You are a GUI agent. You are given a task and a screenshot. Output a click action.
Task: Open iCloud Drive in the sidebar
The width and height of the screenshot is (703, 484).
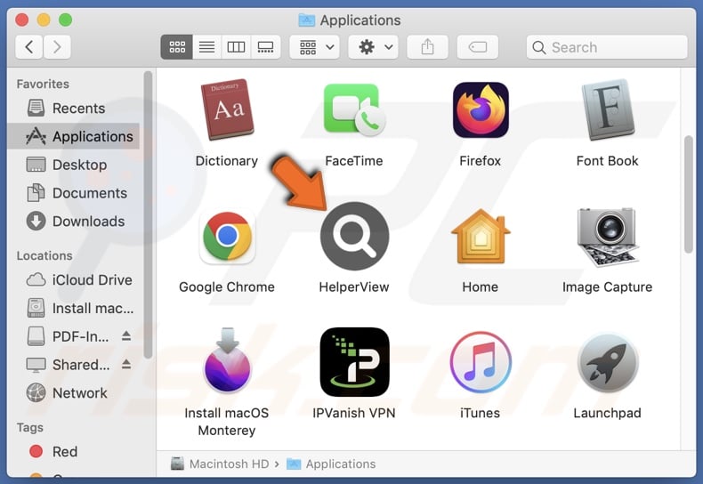74,280
